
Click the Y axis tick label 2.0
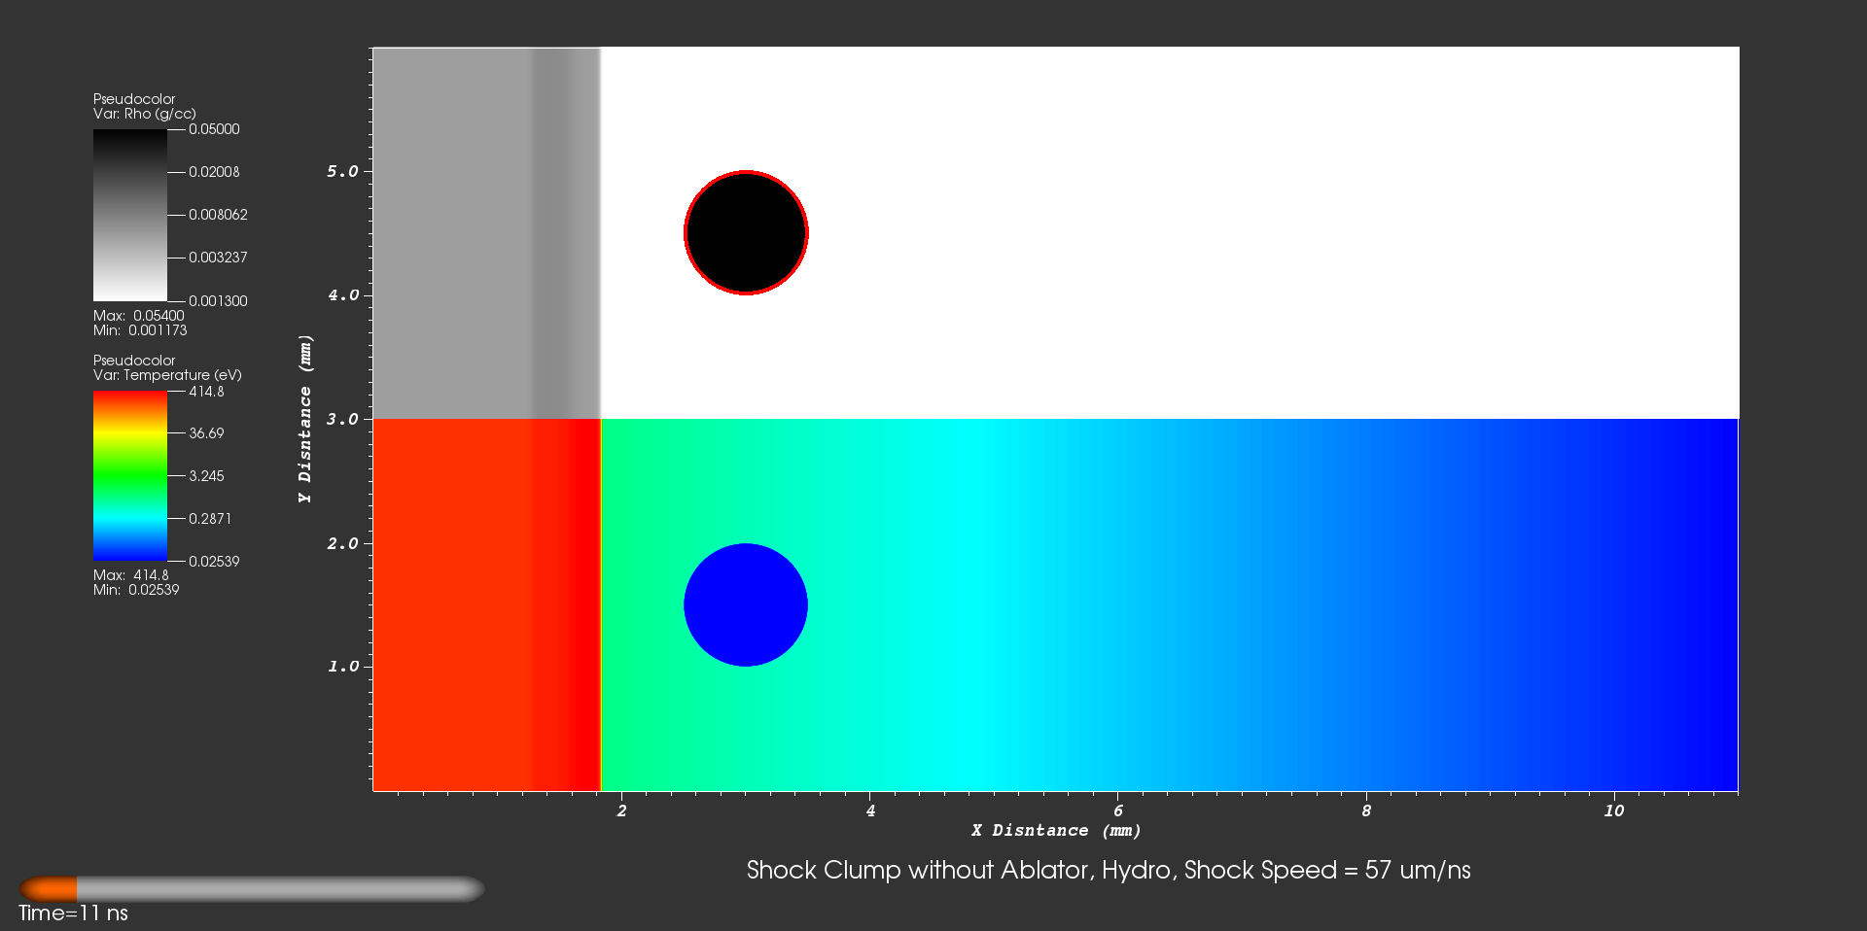tap(343, 543)
